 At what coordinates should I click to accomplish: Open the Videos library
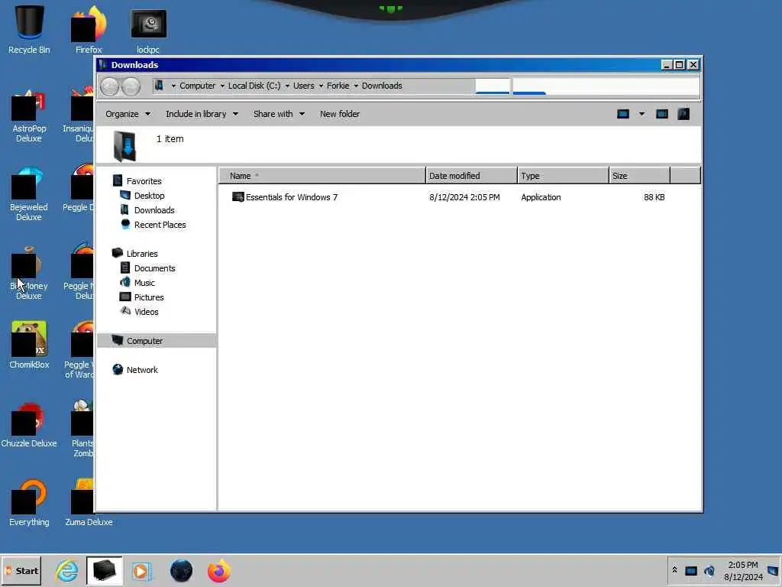[x=146, y=312]
